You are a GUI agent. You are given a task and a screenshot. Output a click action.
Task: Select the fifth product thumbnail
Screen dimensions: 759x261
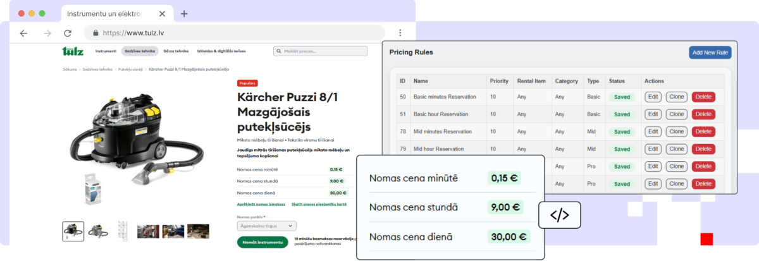coord(173,231)
